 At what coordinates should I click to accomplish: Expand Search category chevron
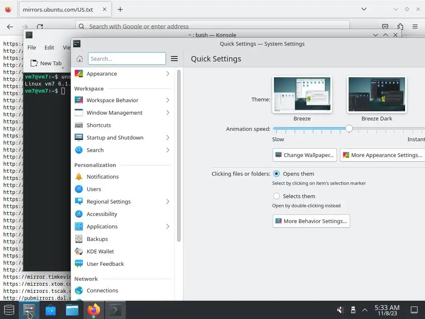click(x=168, y=150)
